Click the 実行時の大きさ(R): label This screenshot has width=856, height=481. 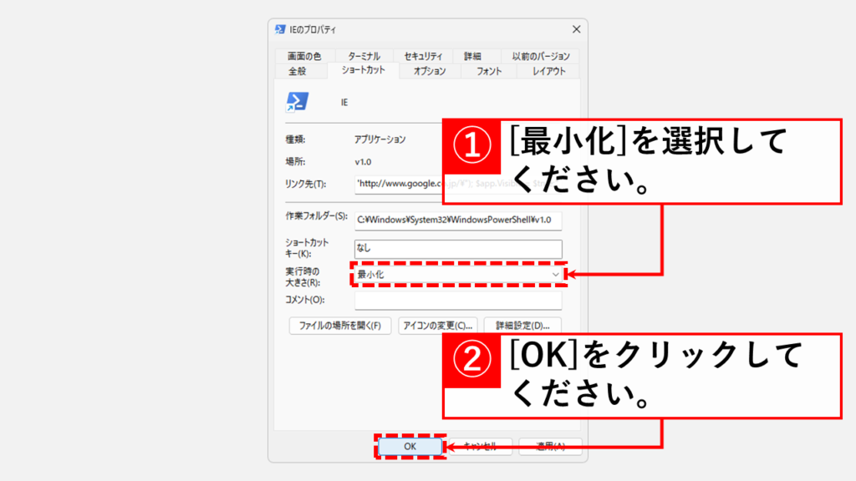(x=303, y=277)
